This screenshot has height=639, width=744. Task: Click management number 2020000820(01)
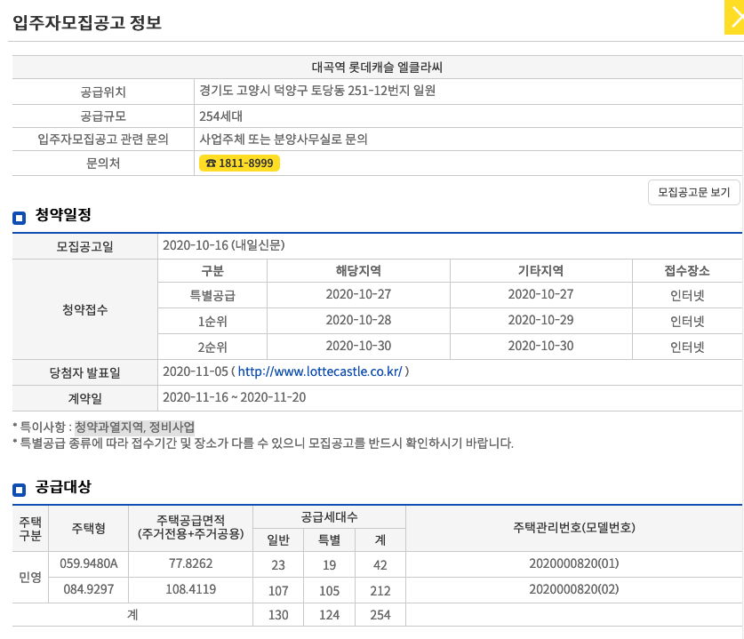(574, 563)
